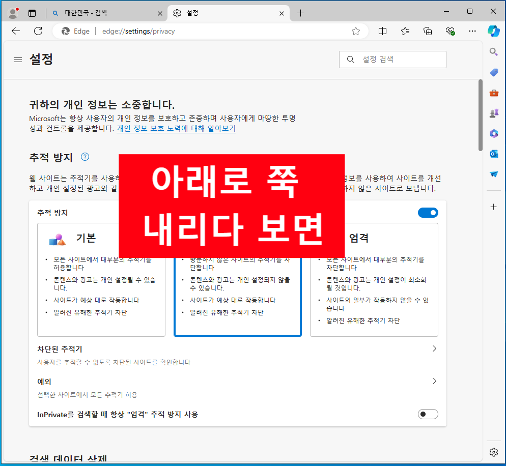The height and width of the screenshot is (466, 506).
Task: Open sidebar Microsoft 365 icon
Action: 494,133
